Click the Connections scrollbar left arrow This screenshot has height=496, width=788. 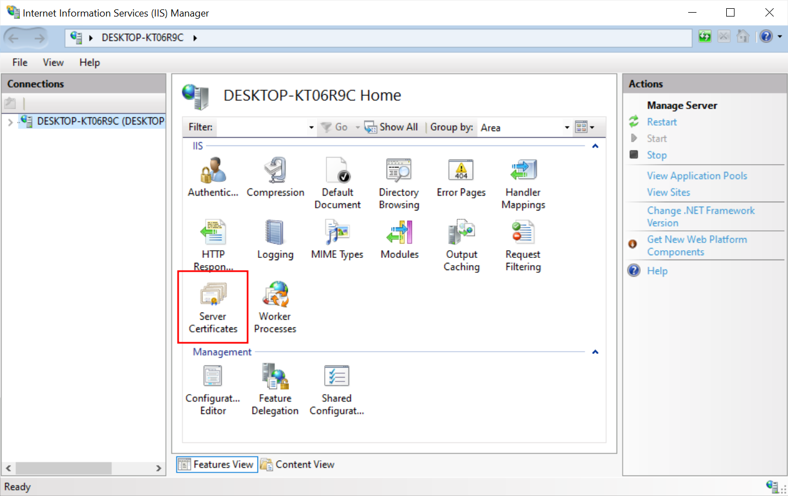(8, 468)
